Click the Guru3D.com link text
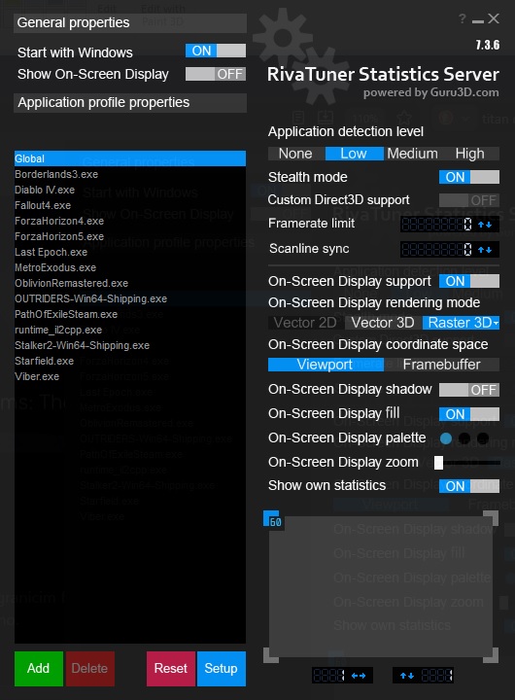The width and height of the screenshot is (515, 700). tap(464, 92)
